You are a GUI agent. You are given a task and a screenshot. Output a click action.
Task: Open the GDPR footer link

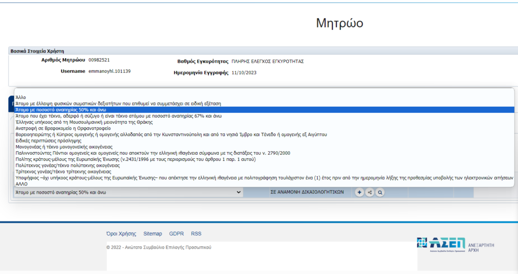click(177, 234)
